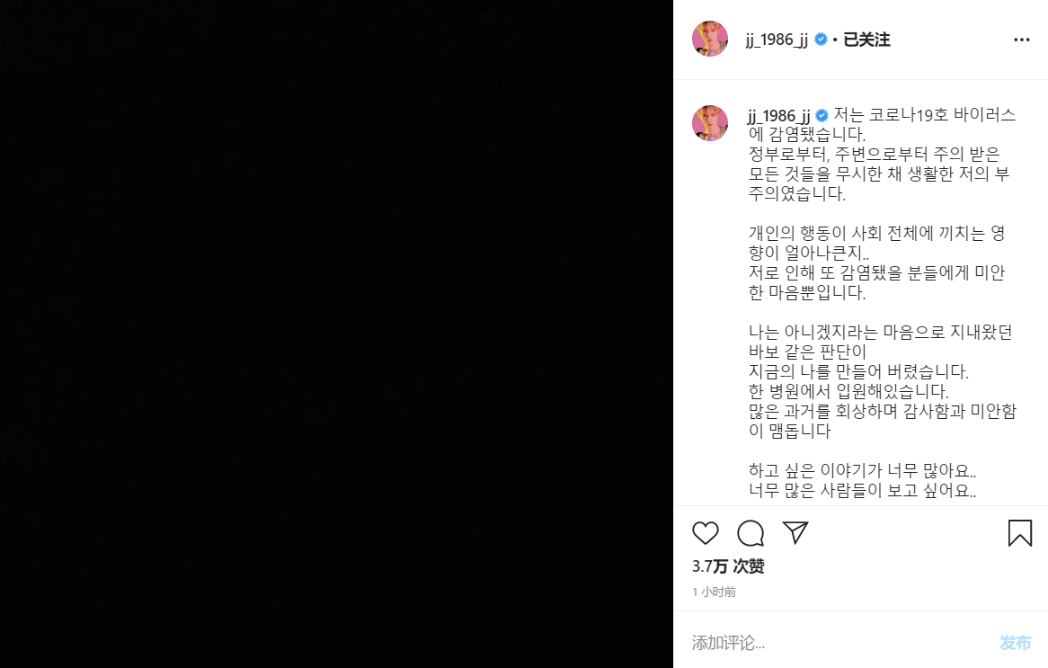This screenshot has height=668, width=1048.
Task: Toggle the 已关注 following button
Action: (x=866, y=40)
